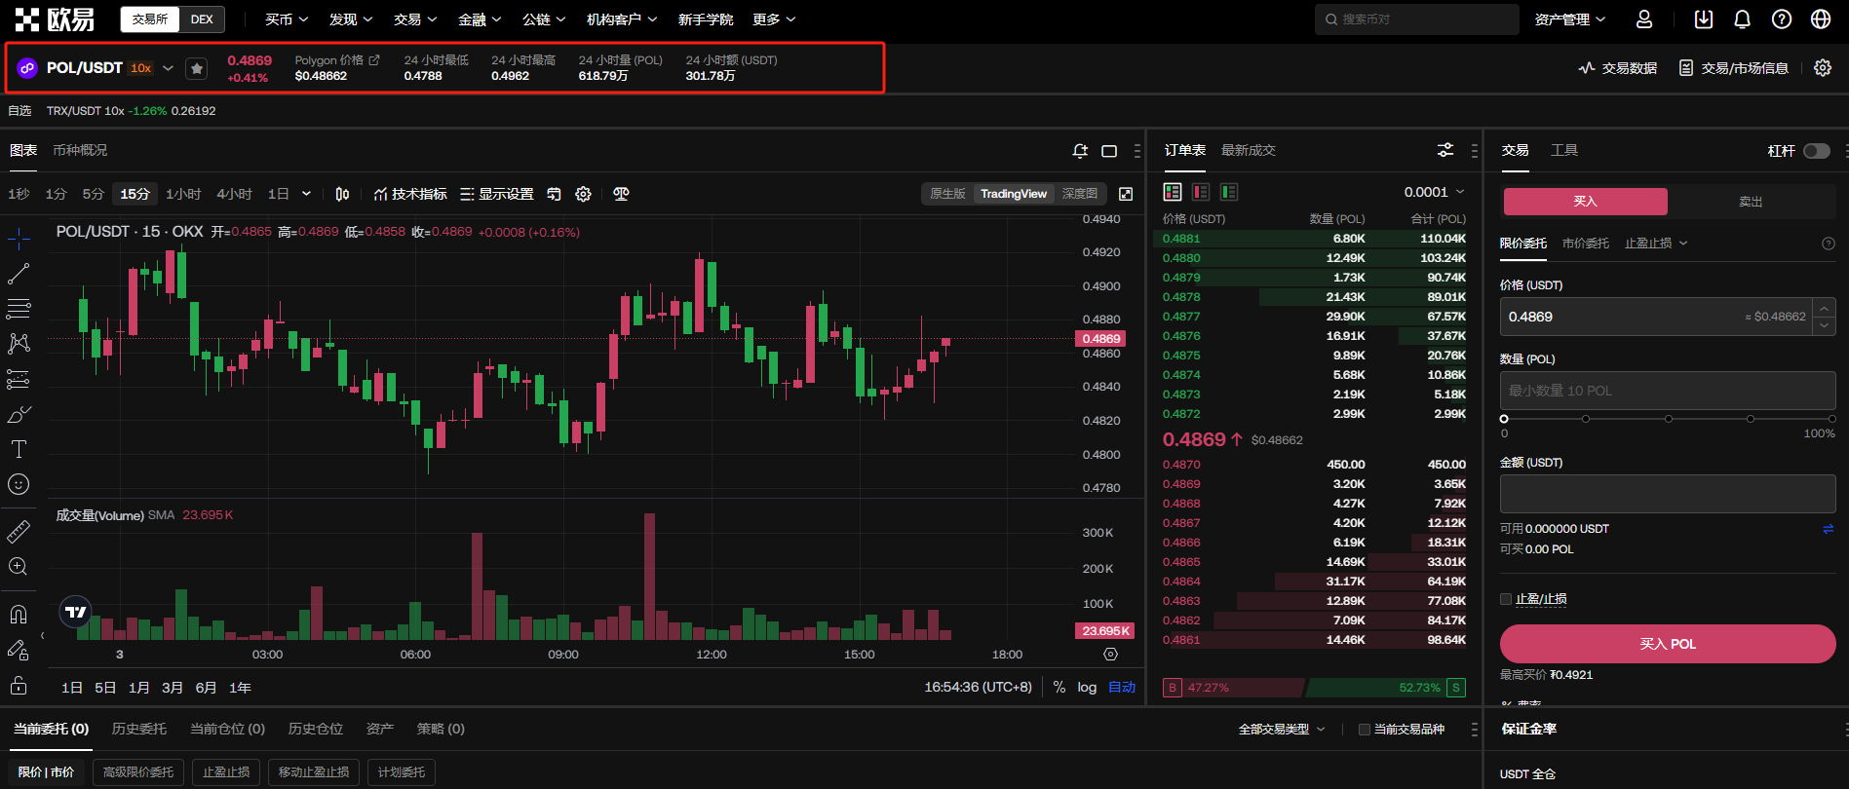Enable the 止盈/止损 checkbox
This screenshot has height=789, width=1849.
pyautogui.click(x=1506, y=599)
